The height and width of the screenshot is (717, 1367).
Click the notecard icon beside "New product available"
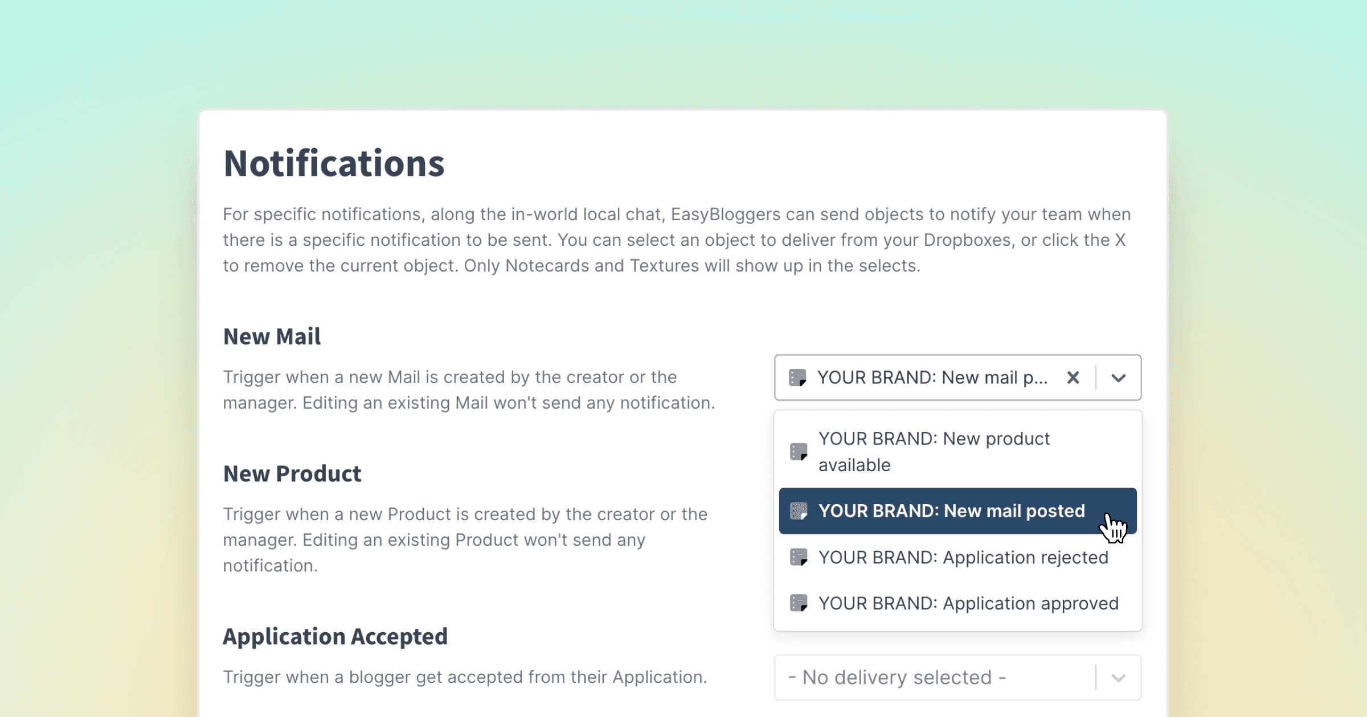(x=799, y=452)
